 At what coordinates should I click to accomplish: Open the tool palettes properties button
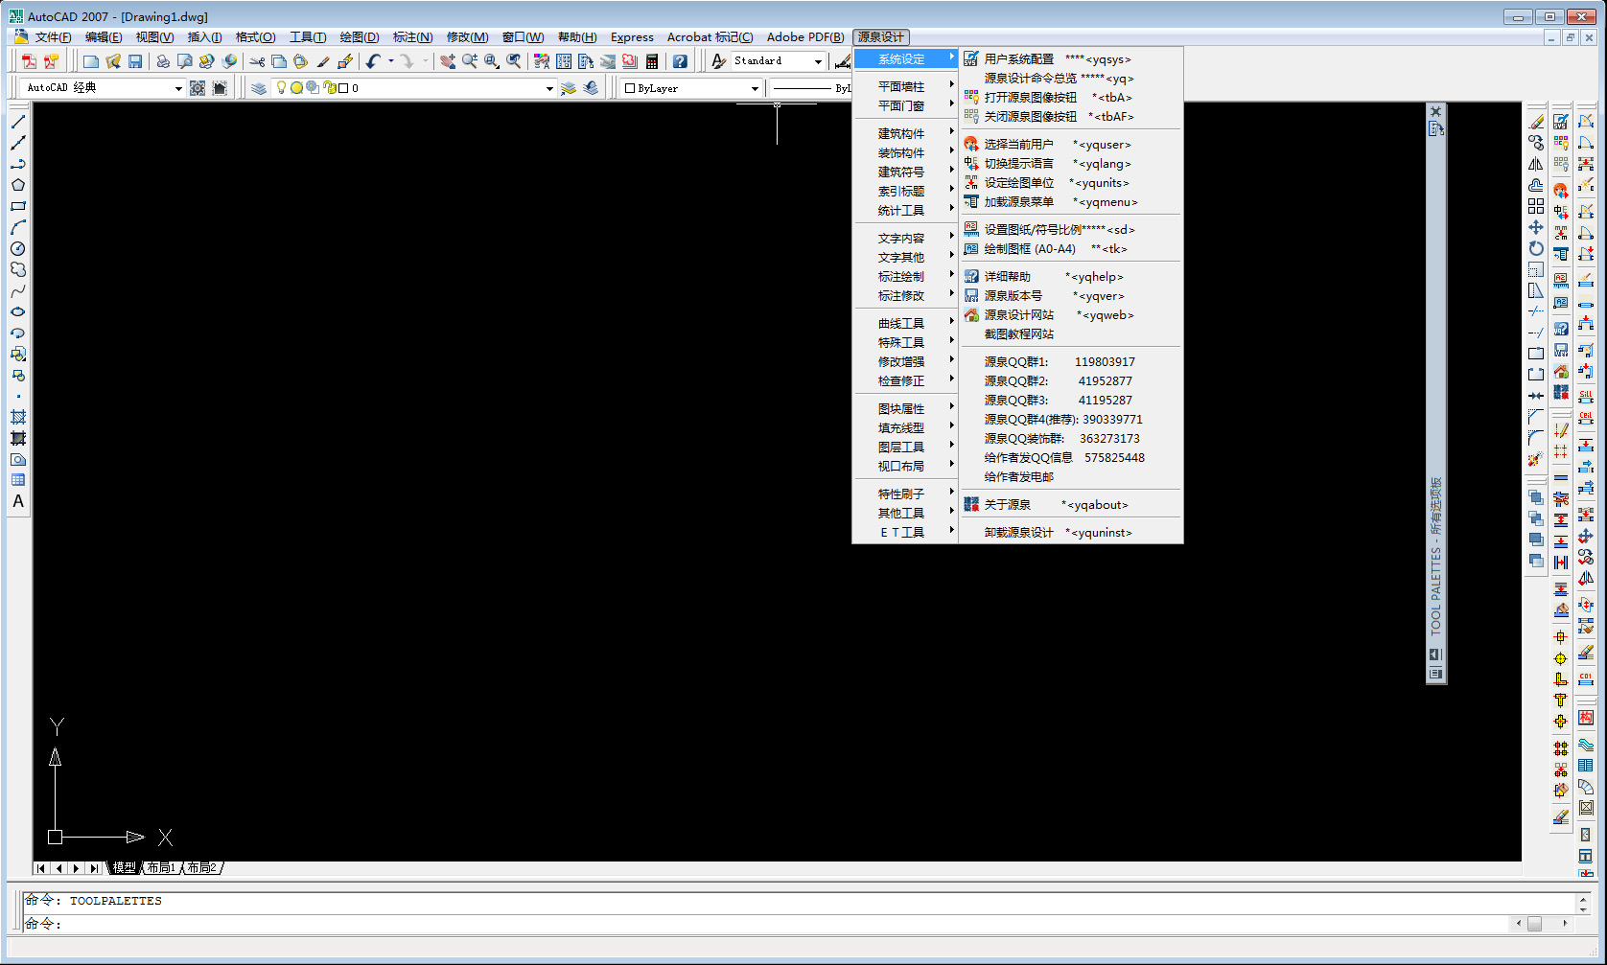pyautogui.click(x=1435, y=674)
